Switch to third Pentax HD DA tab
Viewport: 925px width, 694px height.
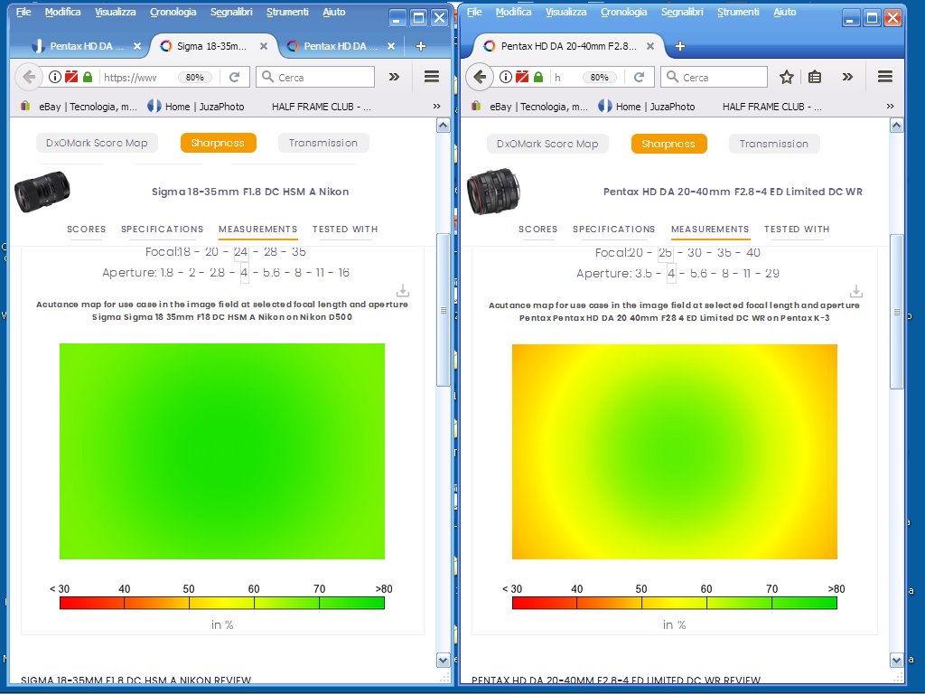pyautogui.click(x=341, y=46)
